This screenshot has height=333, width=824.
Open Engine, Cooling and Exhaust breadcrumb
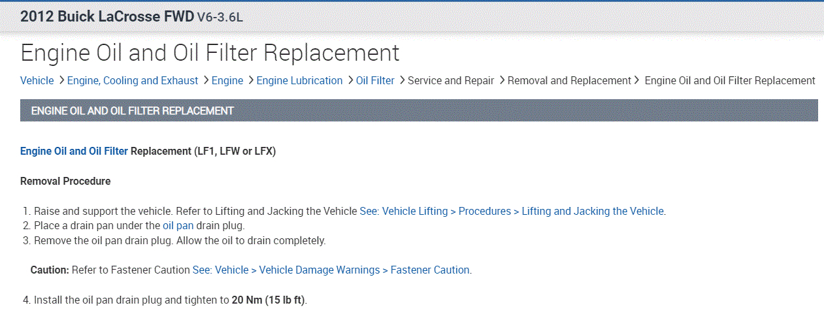(133, 81)
